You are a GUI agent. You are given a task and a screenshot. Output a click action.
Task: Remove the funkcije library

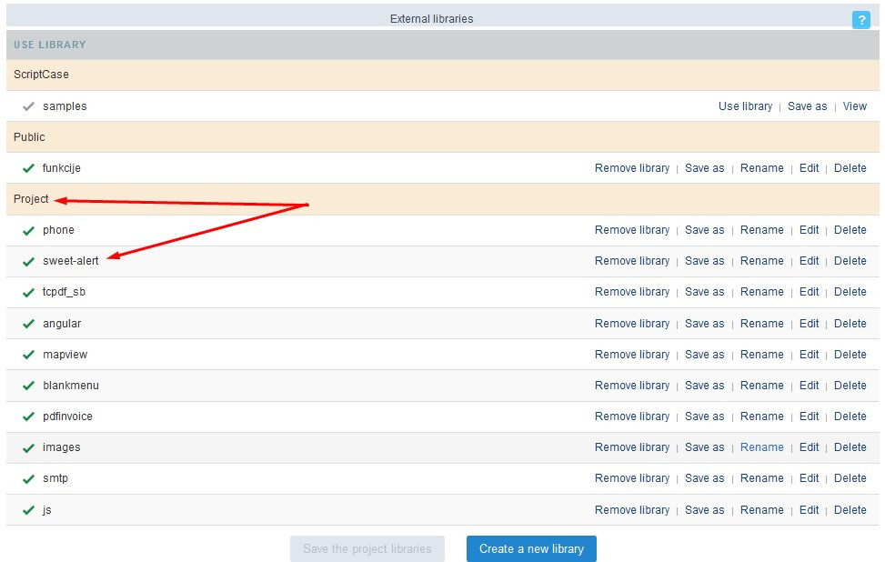click(x=632, y=168)
